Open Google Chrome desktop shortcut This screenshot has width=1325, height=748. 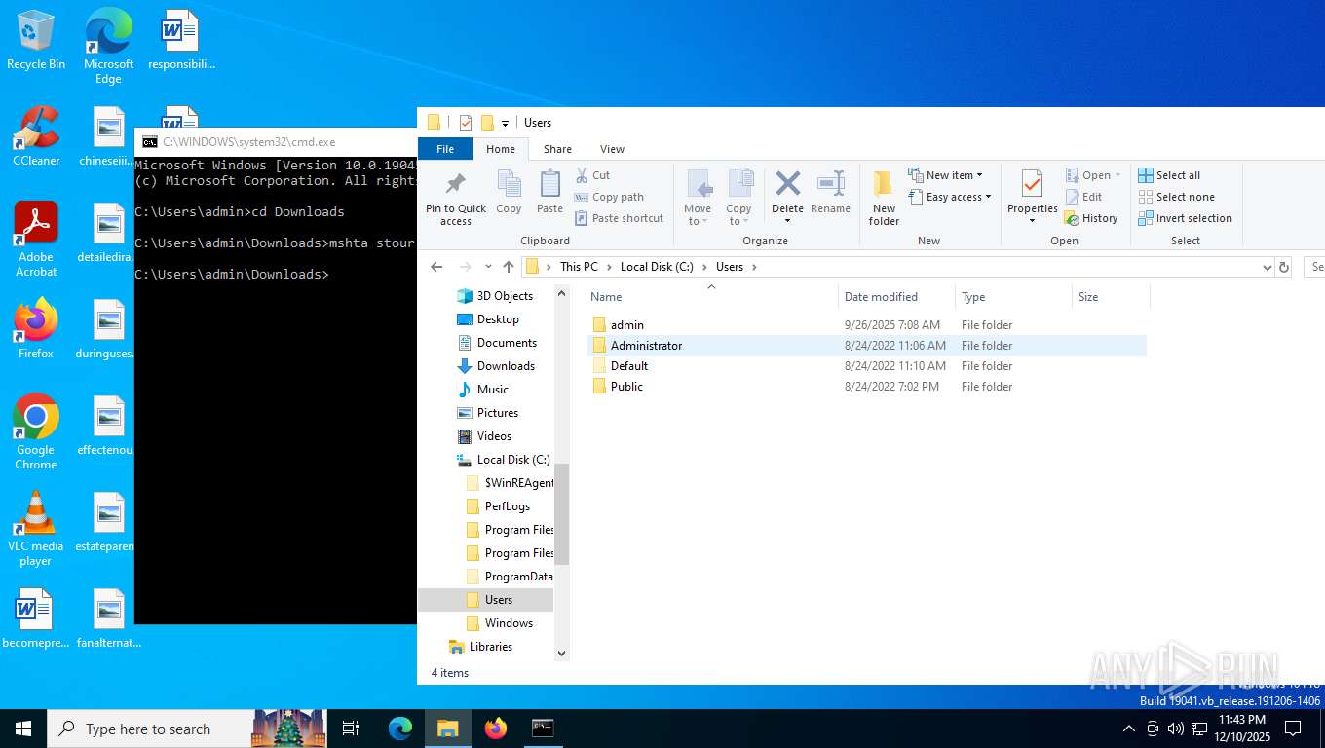click(x=36, y=432)
